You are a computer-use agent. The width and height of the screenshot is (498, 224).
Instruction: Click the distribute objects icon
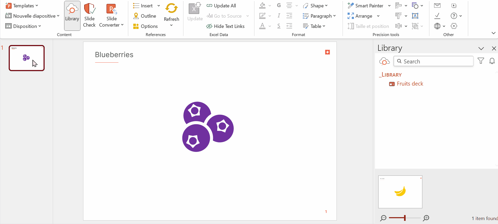399,26
